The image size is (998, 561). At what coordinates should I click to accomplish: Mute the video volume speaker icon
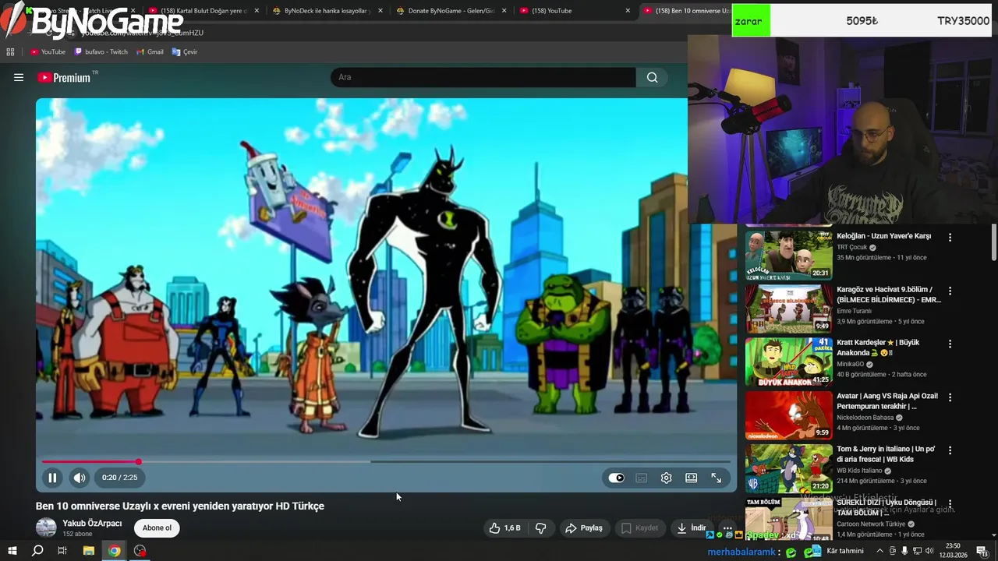(80, 478)
